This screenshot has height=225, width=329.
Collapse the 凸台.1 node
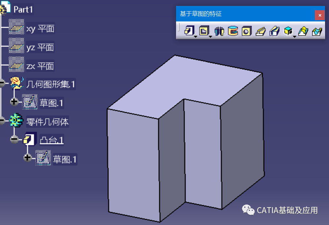14,139
